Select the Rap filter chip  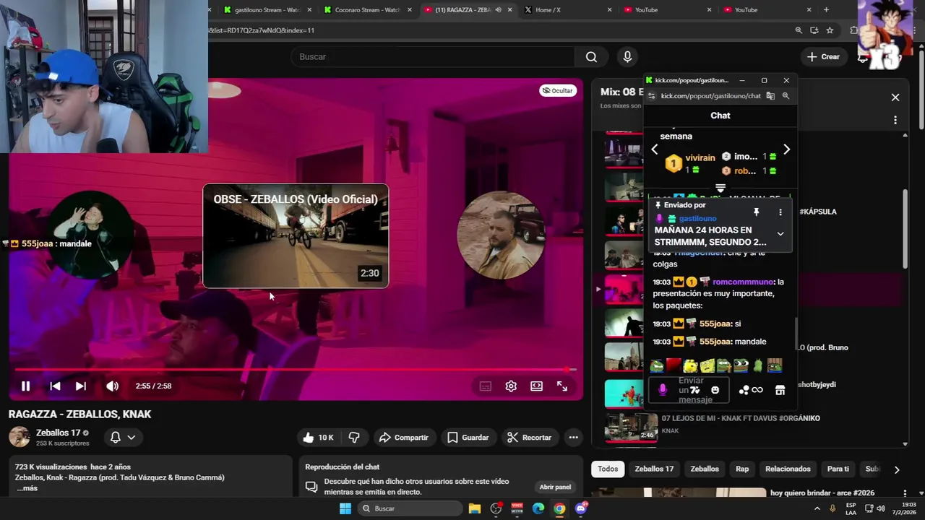(x=742, y=469)
